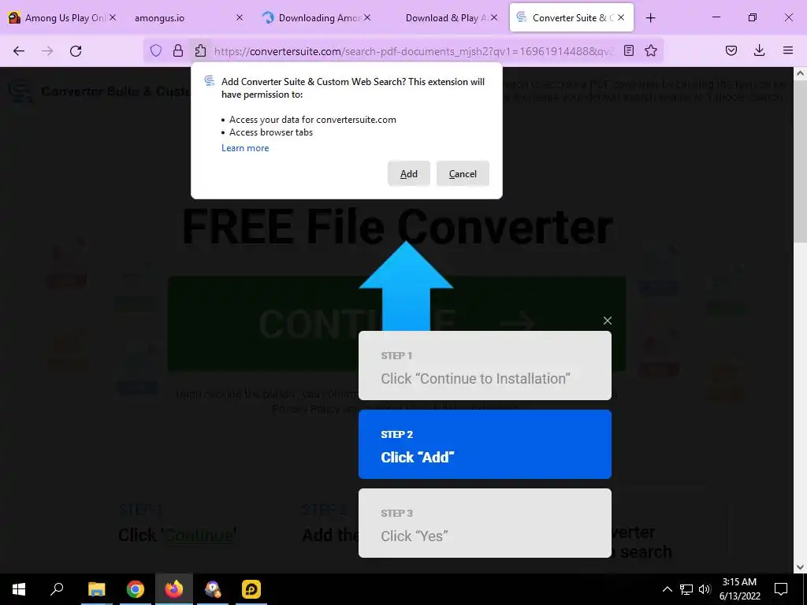Viewport: 807px width, 605px height.
Task: Add the Converter Suite extension
Action: coord(409,174)
